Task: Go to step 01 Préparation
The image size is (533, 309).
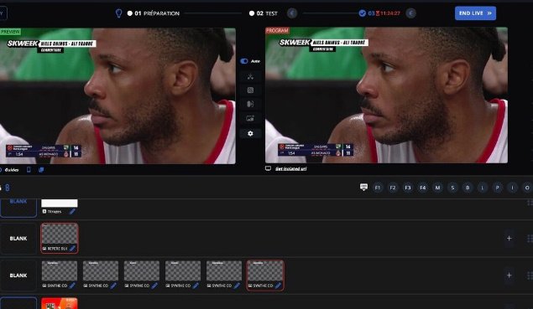Action: coord(154,13)
